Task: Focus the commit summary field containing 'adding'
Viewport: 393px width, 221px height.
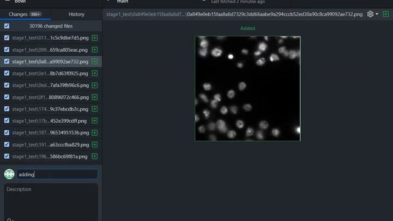Action: 57,174
